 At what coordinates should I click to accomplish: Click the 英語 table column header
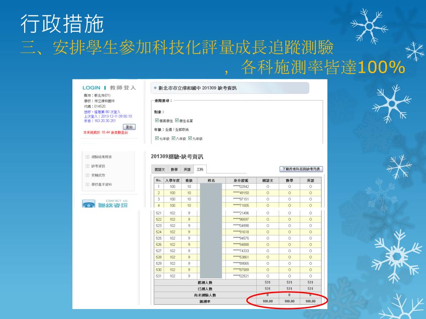pyautogui.click(x=310, y=180)
